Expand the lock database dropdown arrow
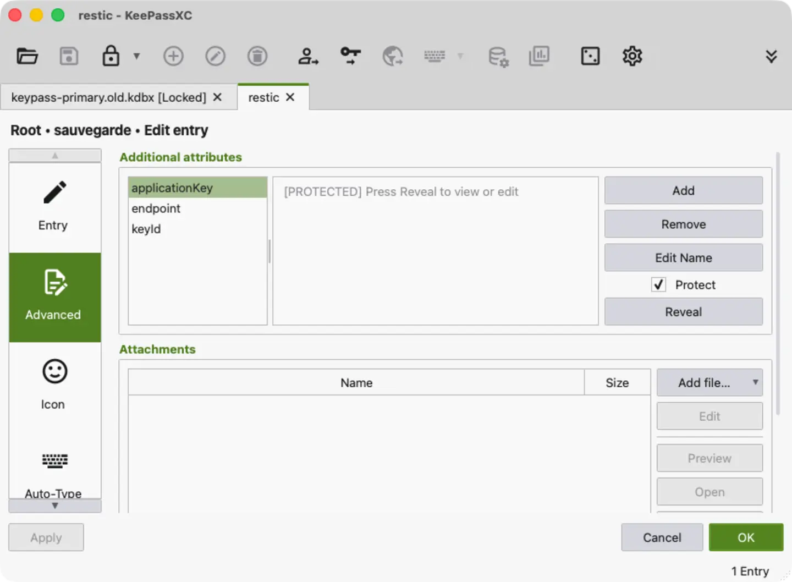Image resolution: width=792 pixels, height=582 pixels. (136, 56)
